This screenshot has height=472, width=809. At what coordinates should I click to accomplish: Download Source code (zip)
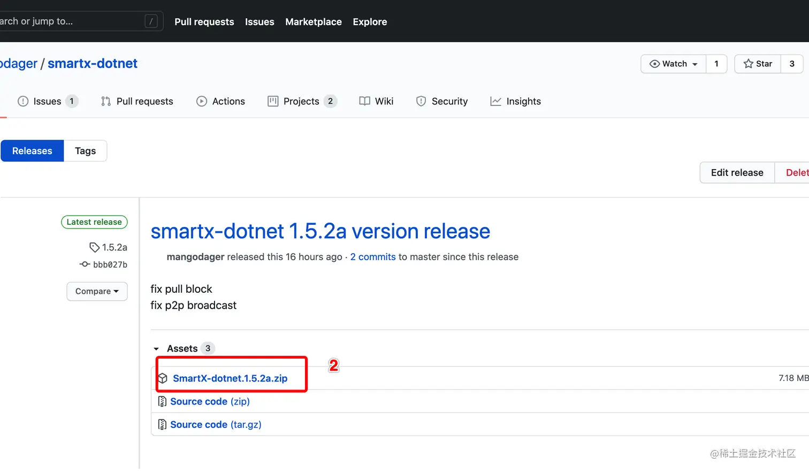[x=210, y=401]
